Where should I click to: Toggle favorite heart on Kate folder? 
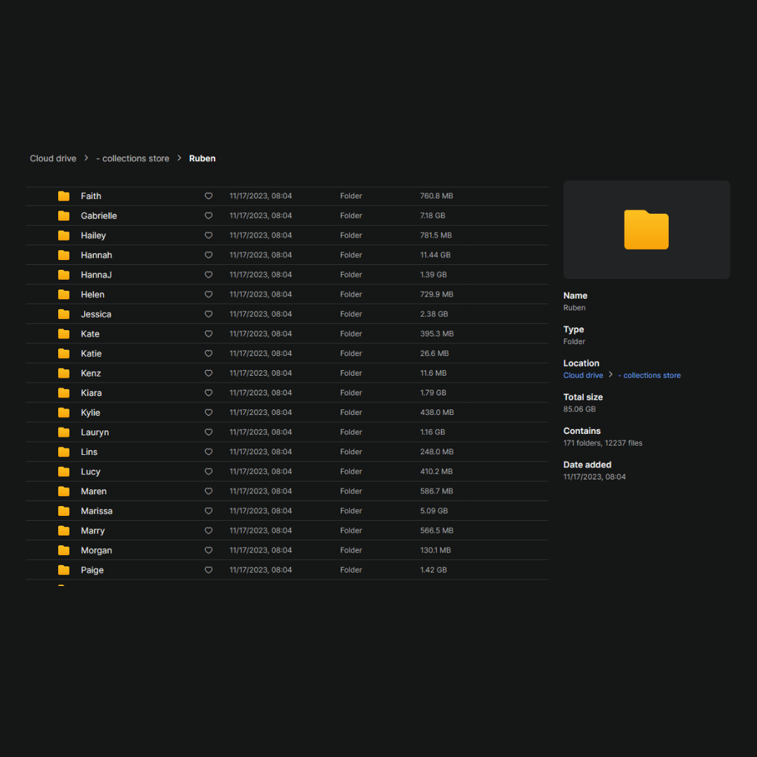point(208,334)
